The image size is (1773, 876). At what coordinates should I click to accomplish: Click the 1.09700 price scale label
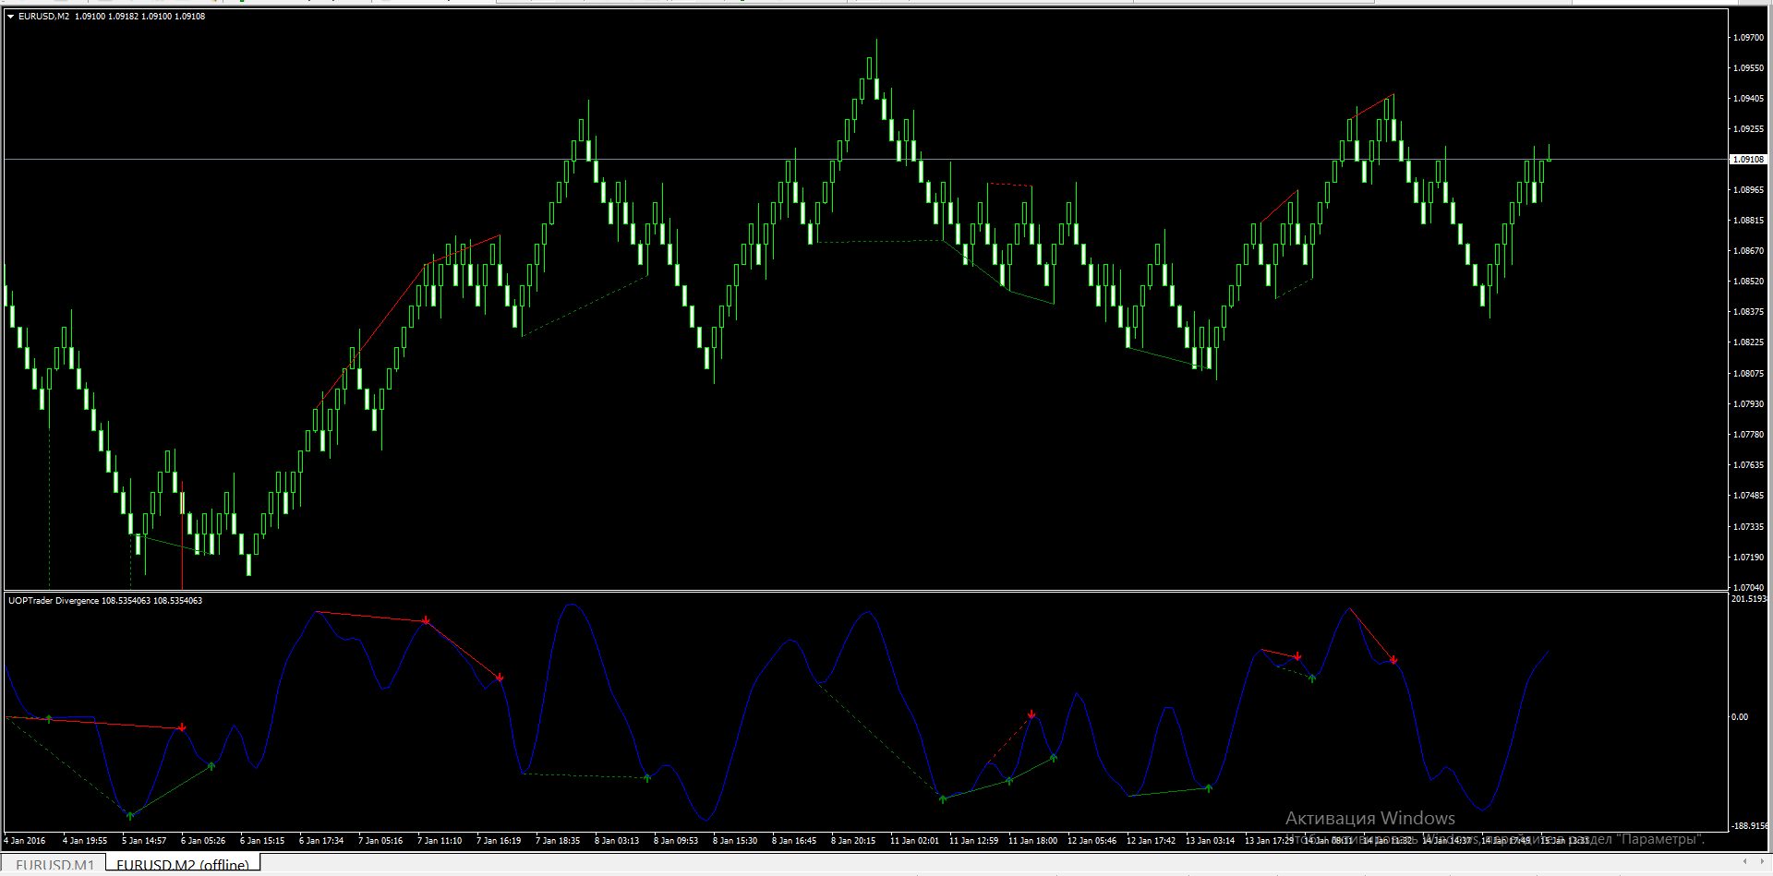[1748, 38]
